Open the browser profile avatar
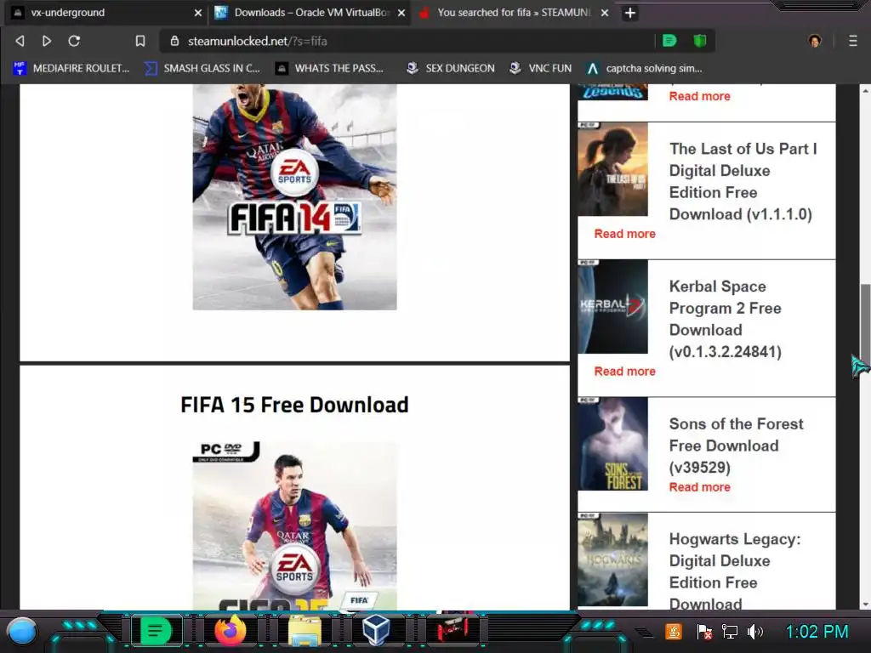 pos(815,41)
